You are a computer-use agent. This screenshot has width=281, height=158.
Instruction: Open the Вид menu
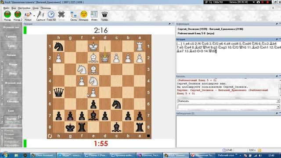pyautogui.click(x=14, y=8)
